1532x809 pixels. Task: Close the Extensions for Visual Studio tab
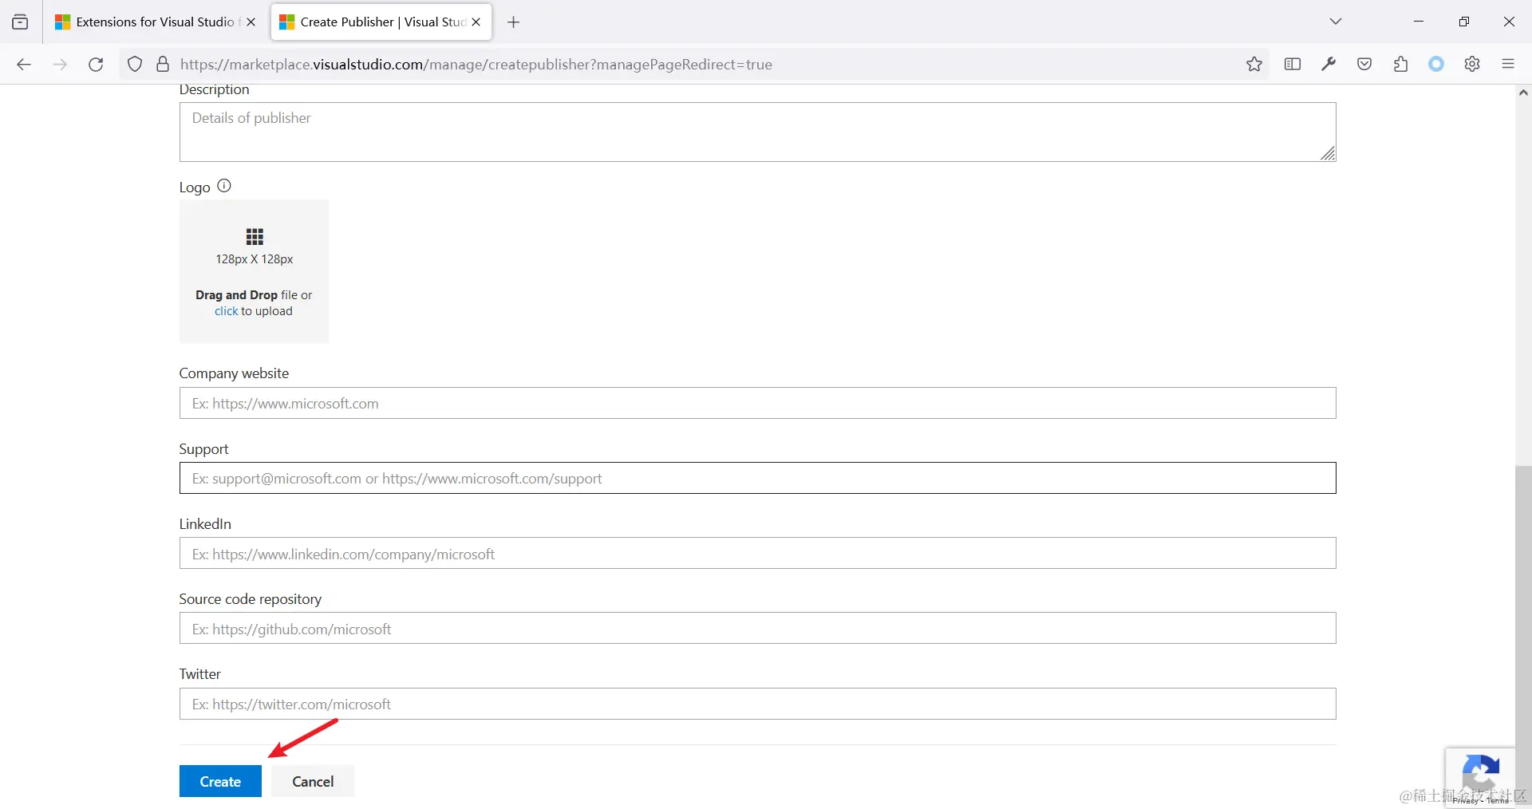point(251,22)
